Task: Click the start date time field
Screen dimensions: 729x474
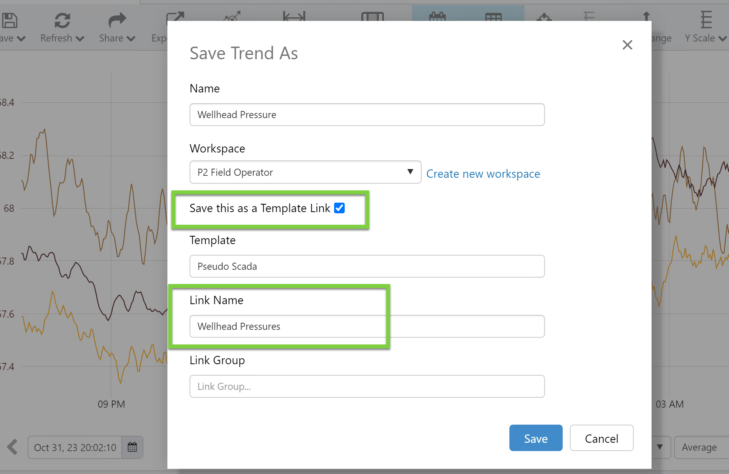Action: (x=75, y=448)
